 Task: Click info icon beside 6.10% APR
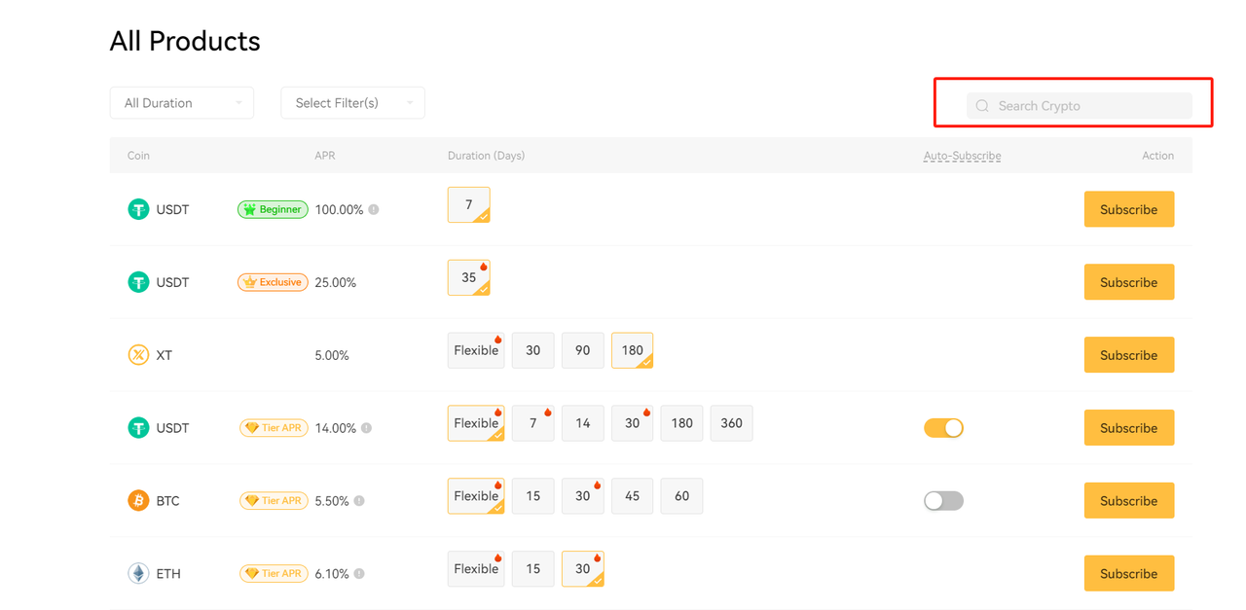[359, 574]
